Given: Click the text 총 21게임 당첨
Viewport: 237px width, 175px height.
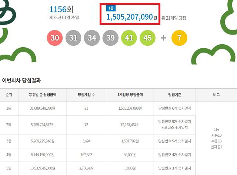Looking at the screenshot, I should click(x=174, y=18).
